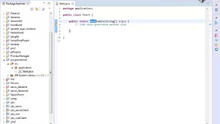The height and width of the screenshot is (124, 220).
Task: Click the application package icon
Action: [16, 68]
